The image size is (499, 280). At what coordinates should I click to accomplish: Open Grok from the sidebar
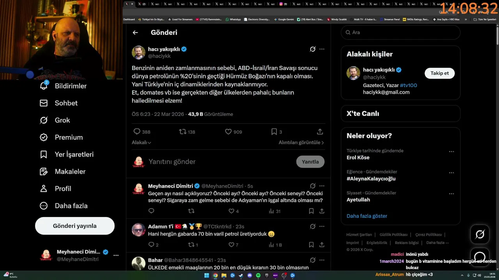click(55, 120)
